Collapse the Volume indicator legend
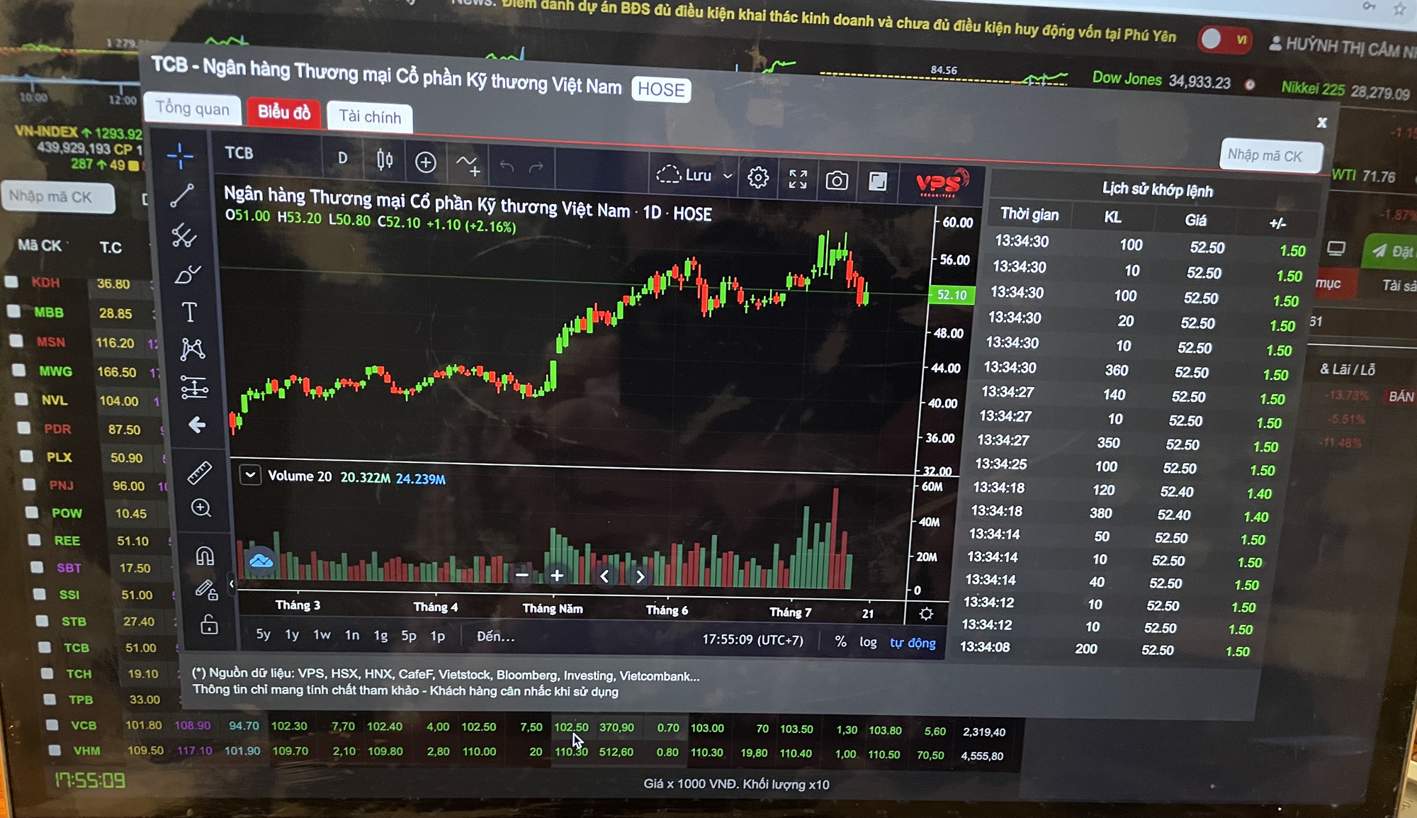The image size is (1417, 818). (250, 474)
